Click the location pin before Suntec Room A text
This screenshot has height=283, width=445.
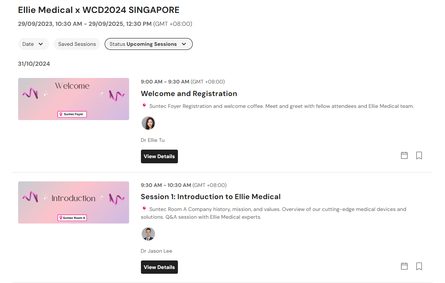click(x=144, y=209)
